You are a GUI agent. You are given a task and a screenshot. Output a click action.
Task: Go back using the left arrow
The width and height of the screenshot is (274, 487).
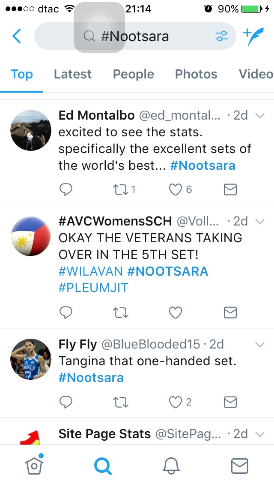point(17,36)
